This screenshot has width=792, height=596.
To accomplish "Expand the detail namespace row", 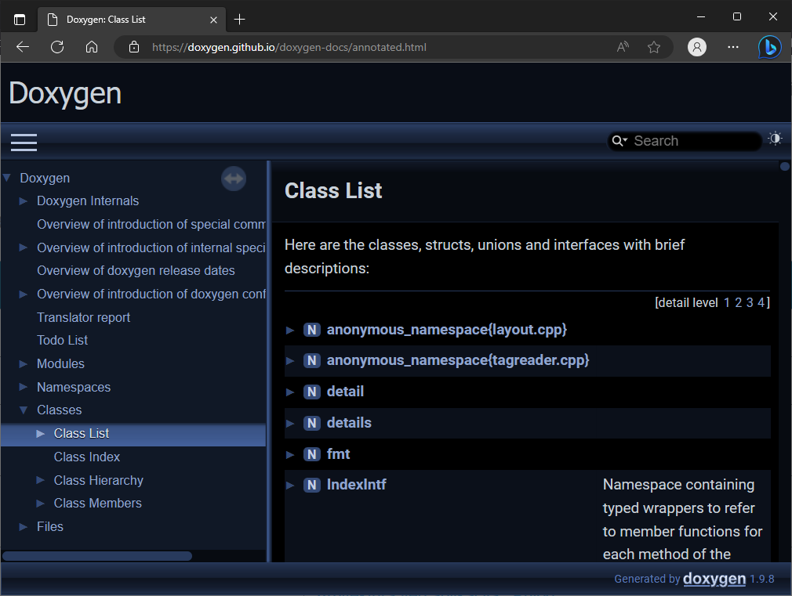I will (290, 392).
